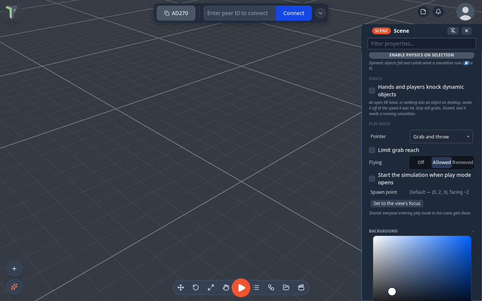Image resolution: width=482 pixels, height=301 pixels.
Task: Open the clapperboard icon in the toolbar
Action: point(301,287)
